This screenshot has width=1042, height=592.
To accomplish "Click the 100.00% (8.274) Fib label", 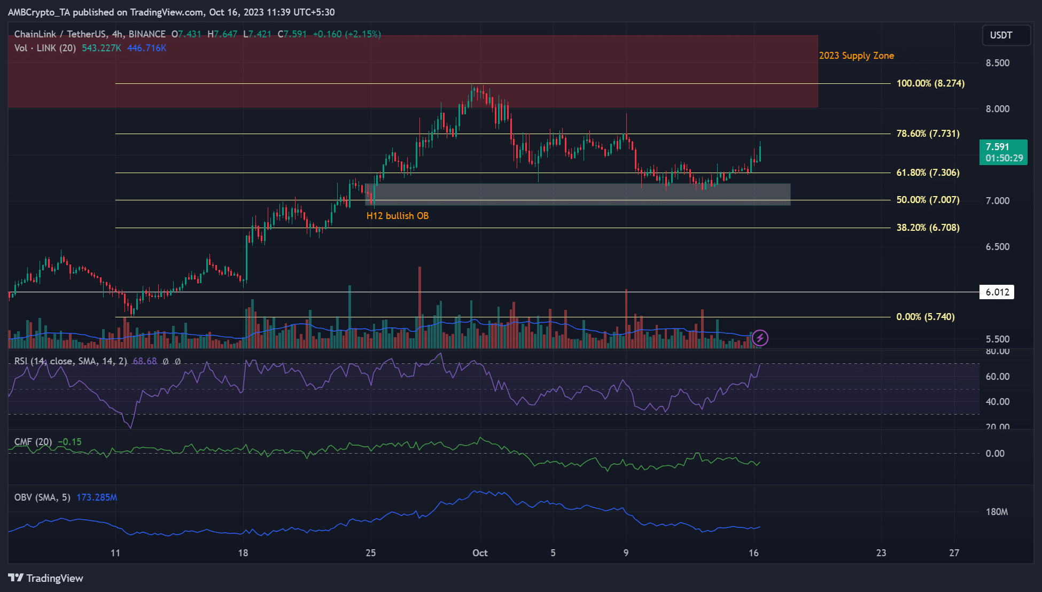I will coord(930,83).
